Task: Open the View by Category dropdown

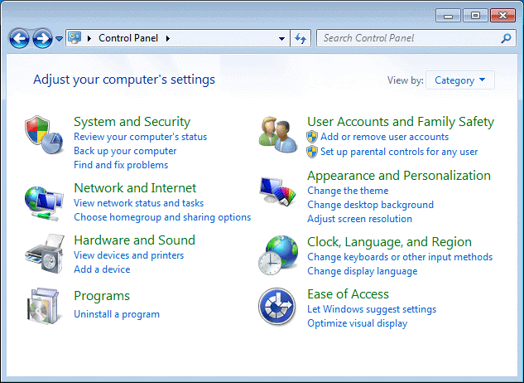Action: tap(459, 80)
